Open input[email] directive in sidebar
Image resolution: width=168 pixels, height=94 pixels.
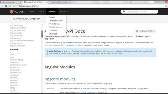[x=15, y=67]
